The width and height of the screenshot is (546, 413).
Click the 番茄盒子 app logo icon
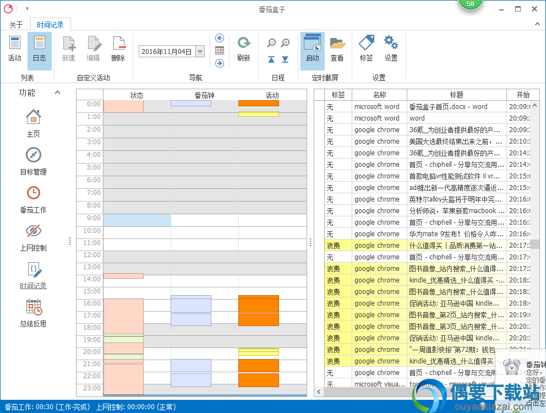coord(8,9)
